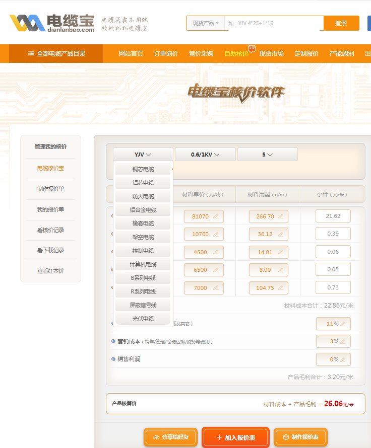Choose 计算机电缆 from the dropdown list
This screenshot has height=448, width=371.
pos(143,264)
